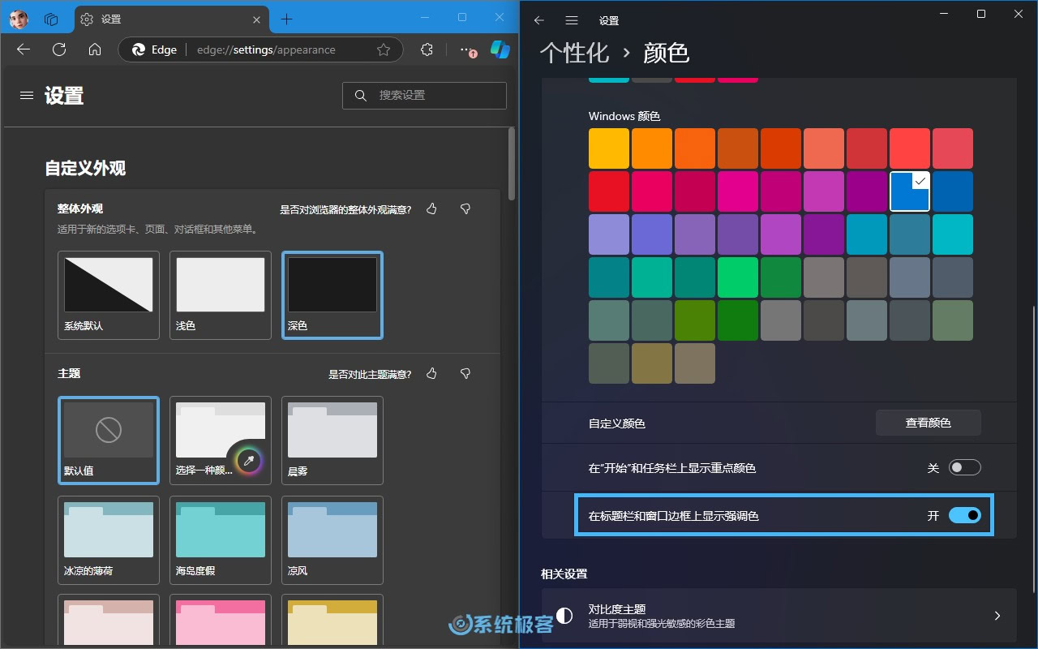Click 查看颜色 button
Image resolution: width=1038 pixels, height=649 pixels.
929,423
